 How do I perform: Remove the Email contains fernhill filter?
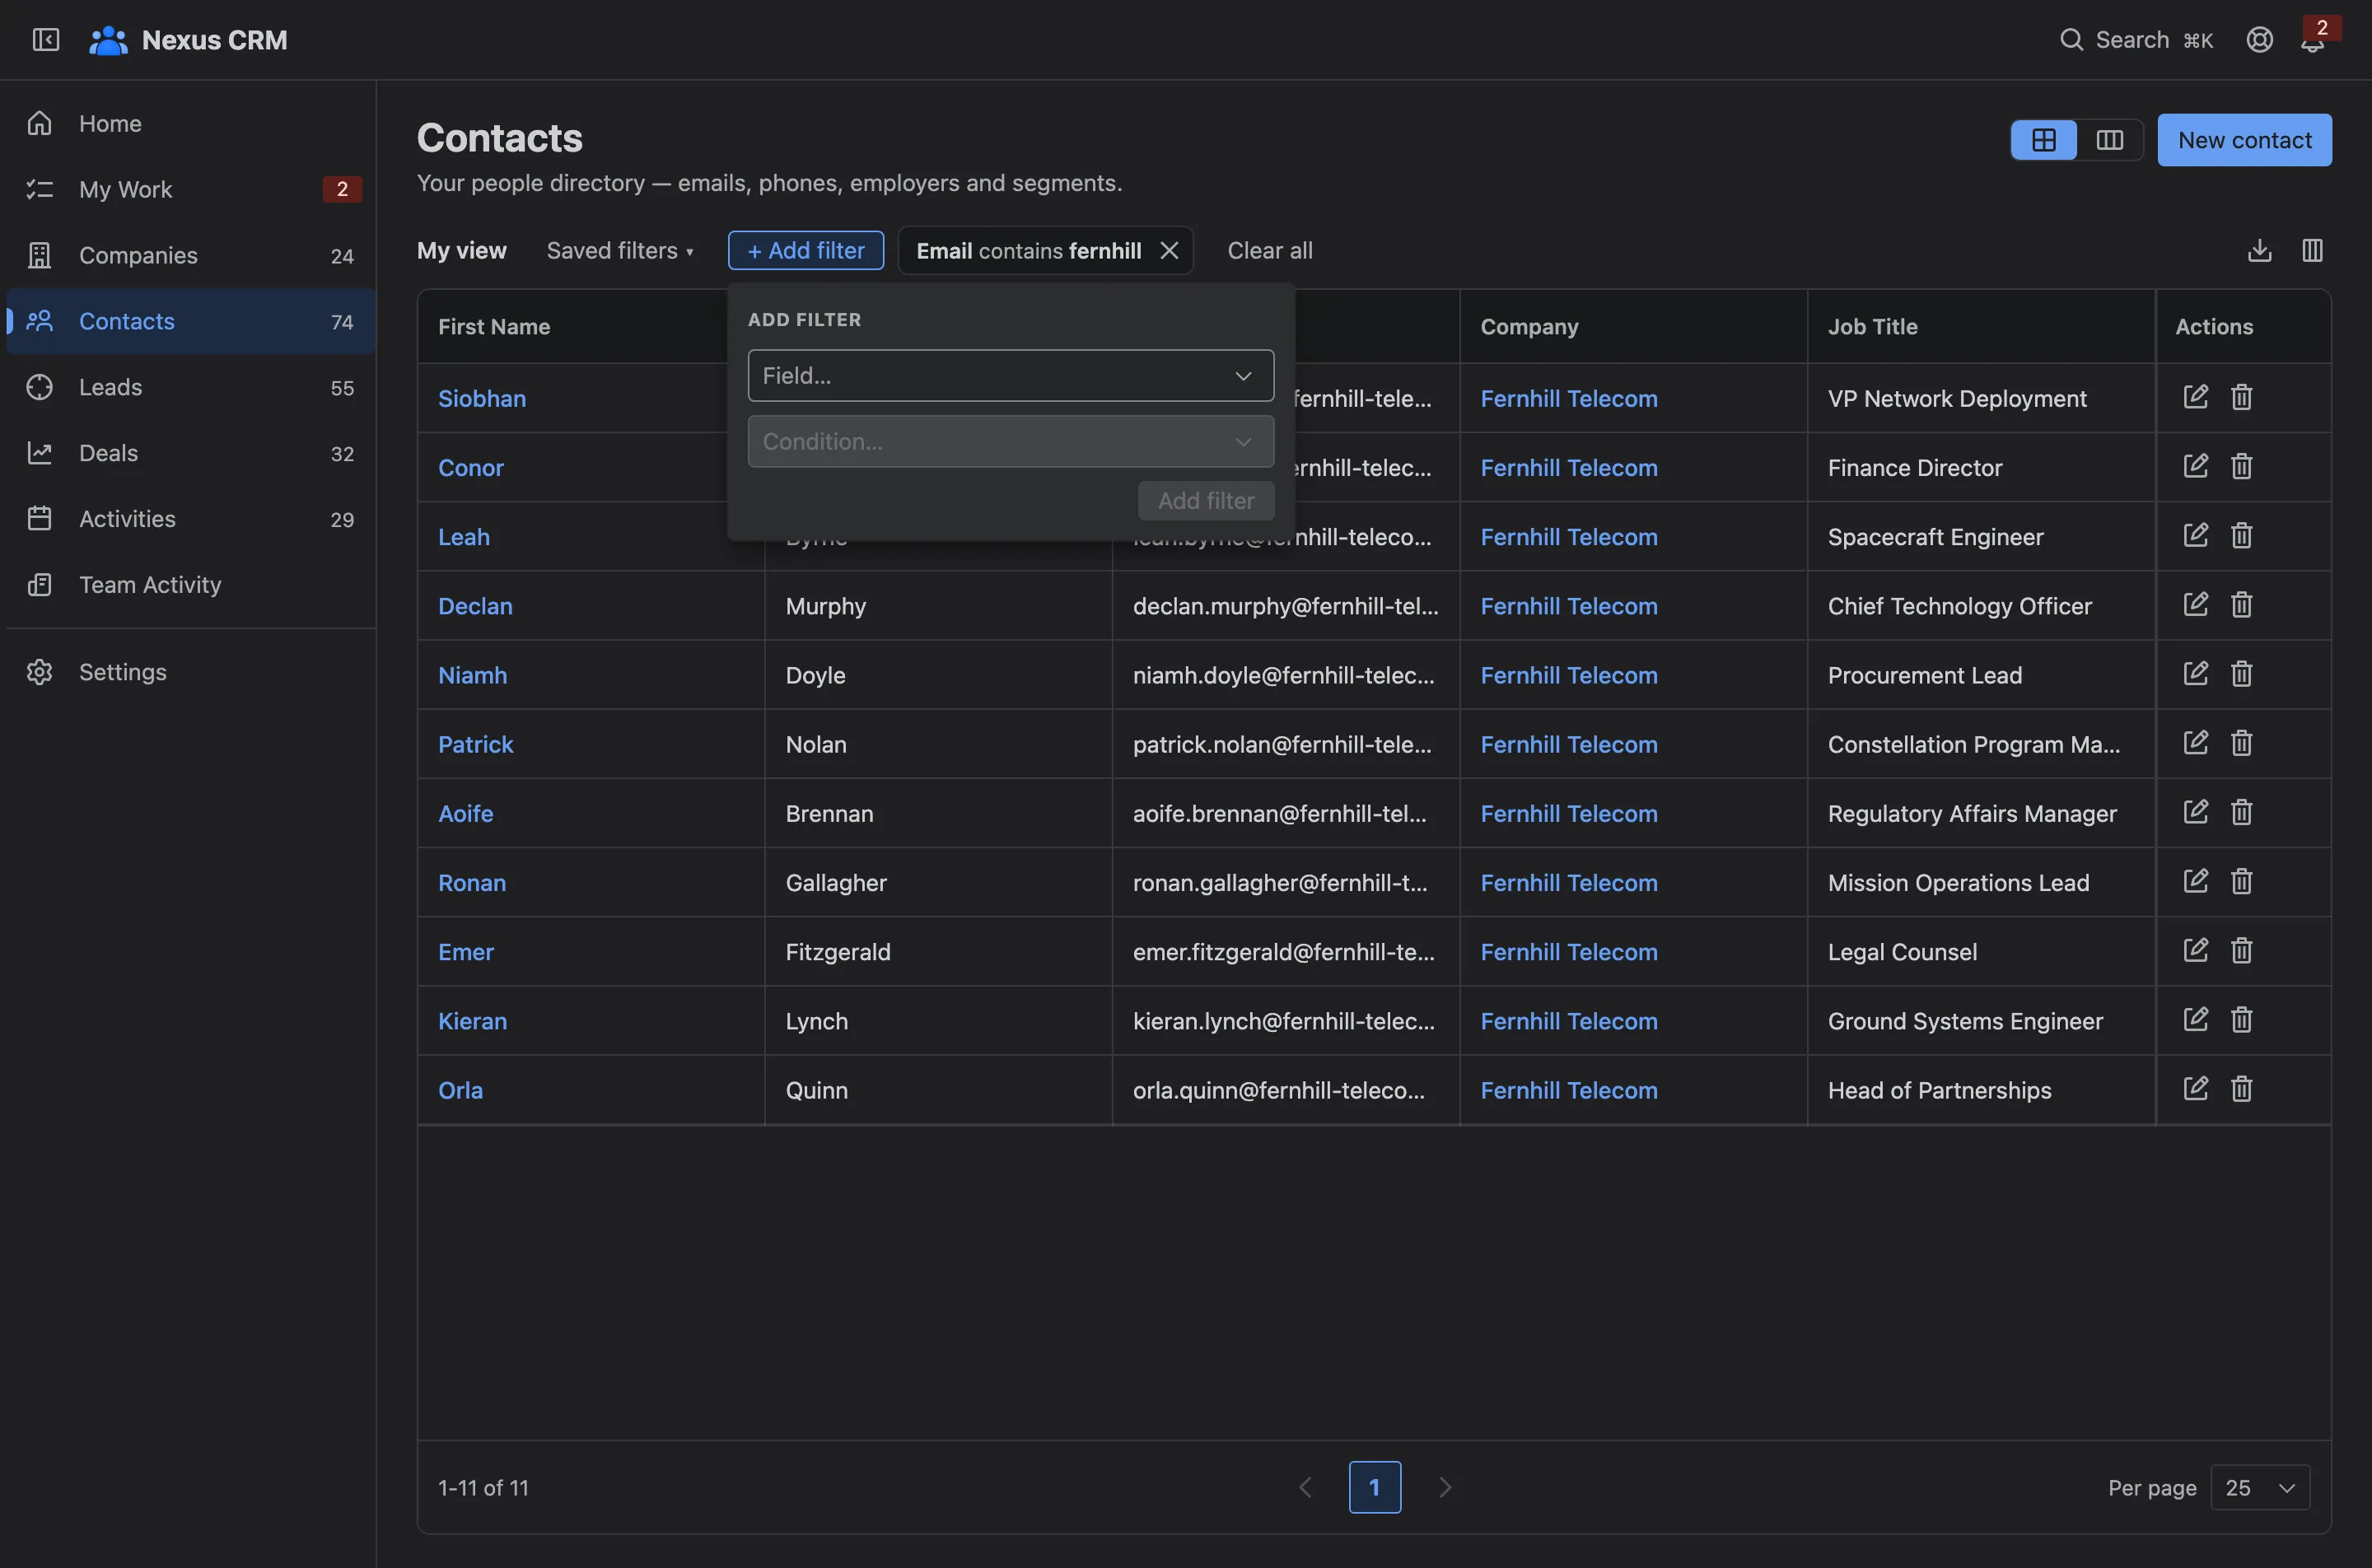[1168, 250]
